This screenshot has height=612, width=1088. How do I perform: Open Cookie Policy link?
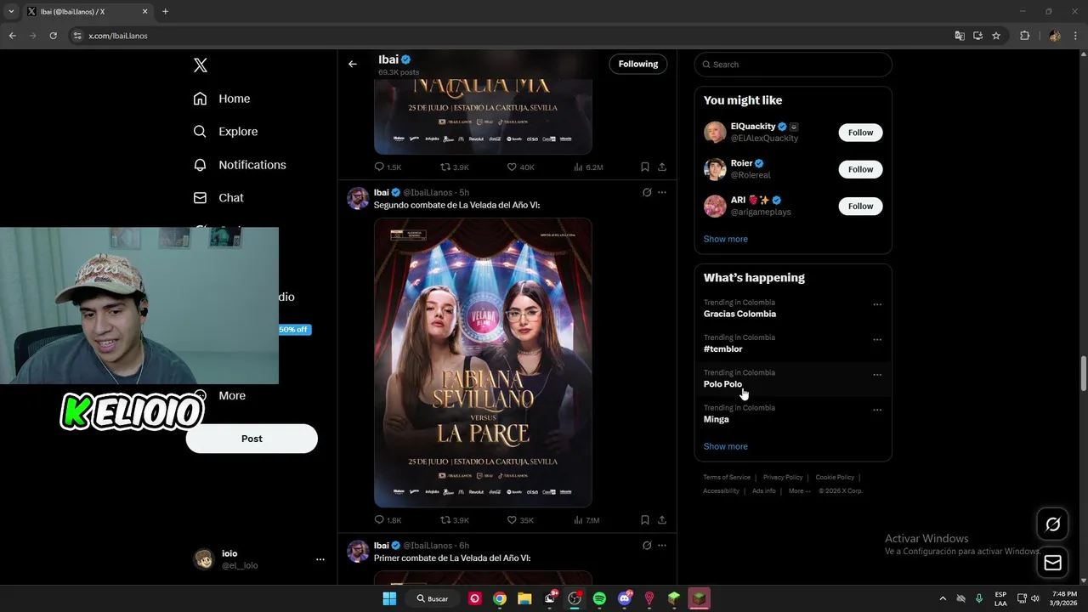coord(835,478)
